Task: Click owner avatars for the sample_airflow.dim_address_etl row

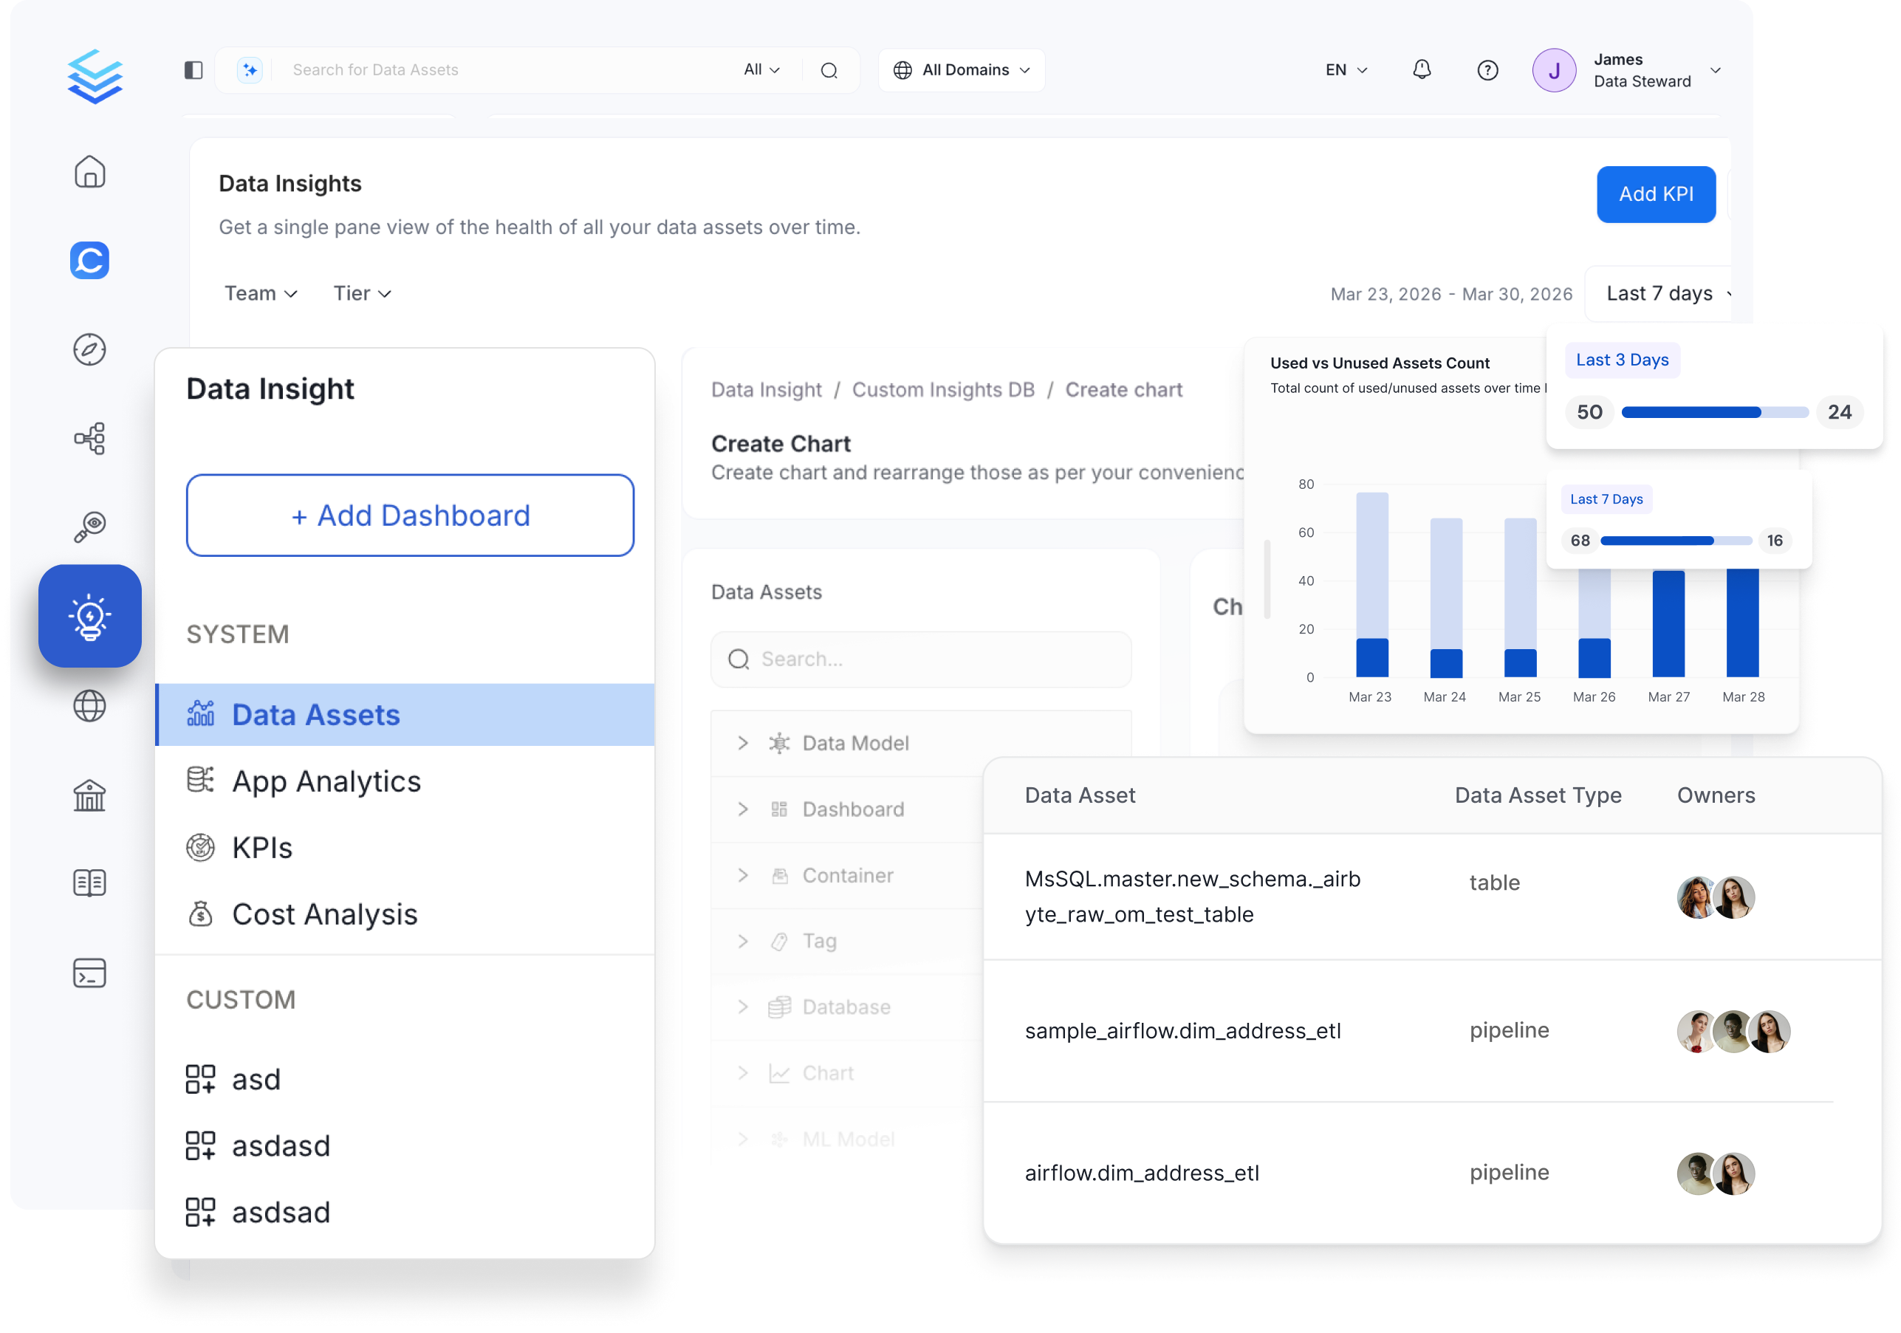Action: tap(1734, 1031)
